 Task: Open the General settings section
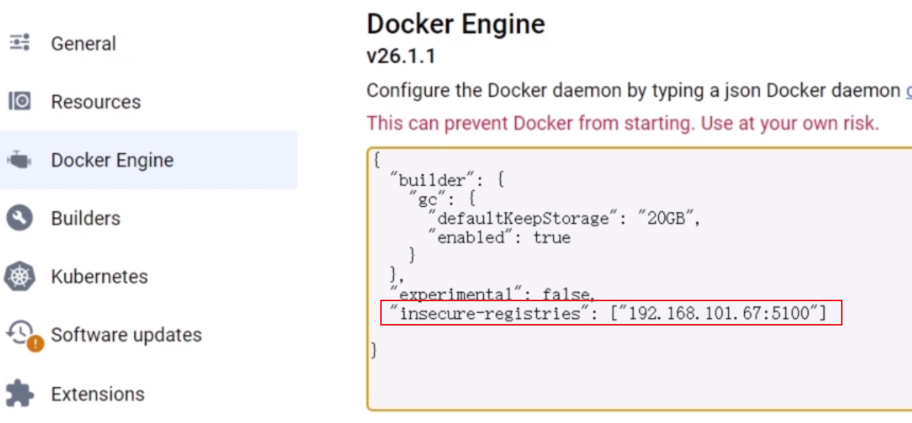point(83,43)
